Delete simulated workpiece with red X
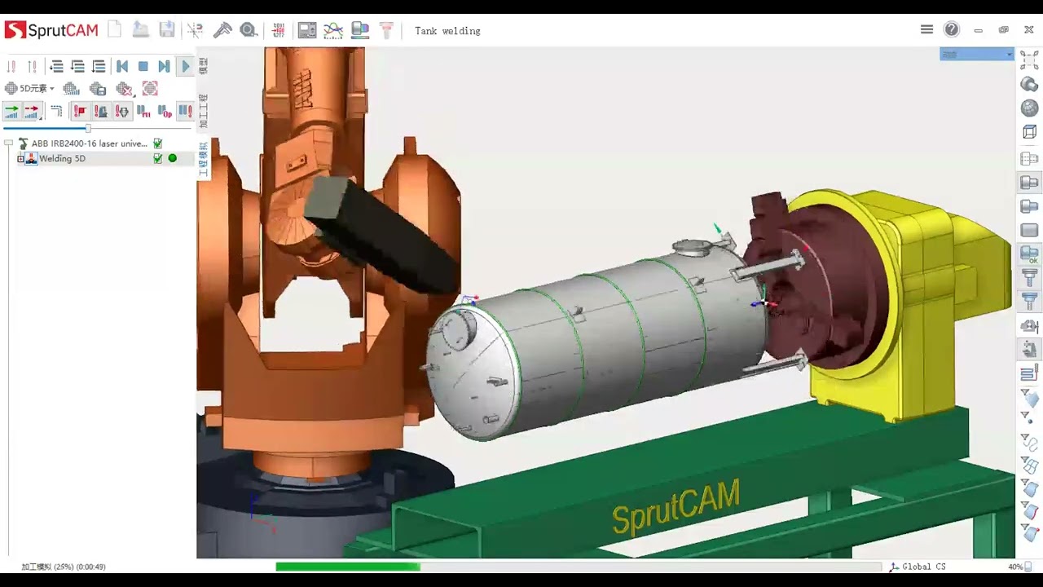 [124, 88]
